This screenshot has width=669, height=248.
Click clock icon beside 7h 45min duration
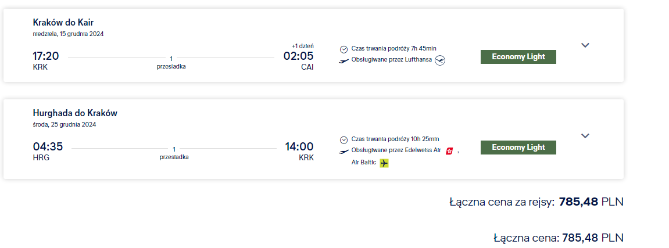pos(344,49)
